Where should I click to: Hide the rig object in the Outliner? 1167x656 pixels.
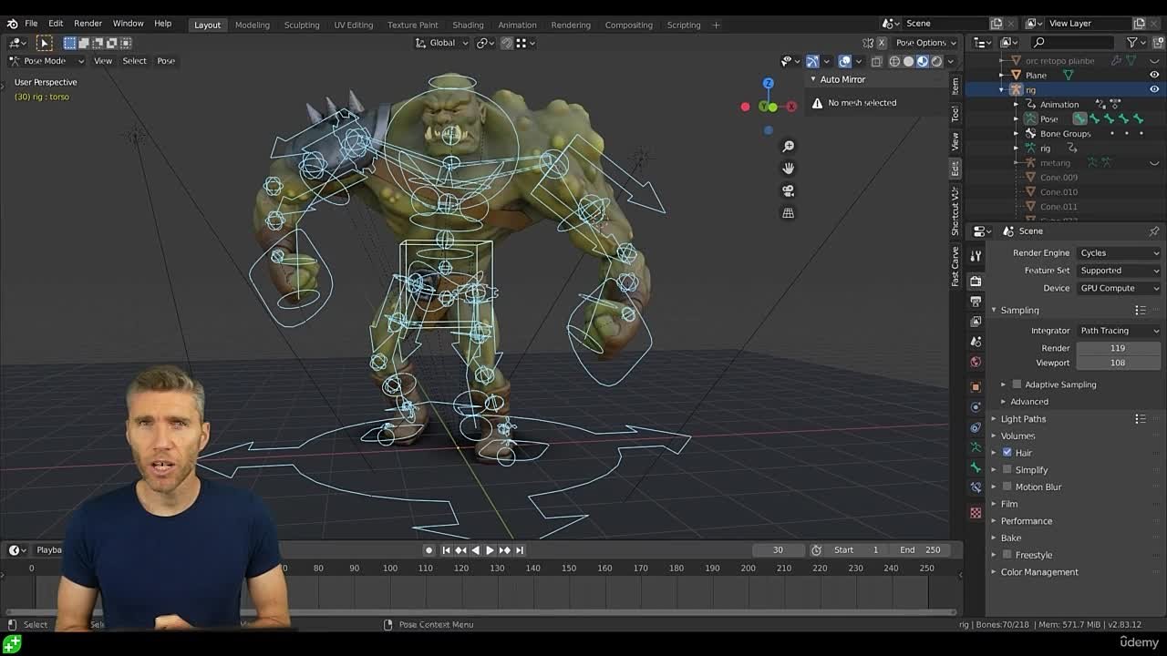coord(1153,89)
